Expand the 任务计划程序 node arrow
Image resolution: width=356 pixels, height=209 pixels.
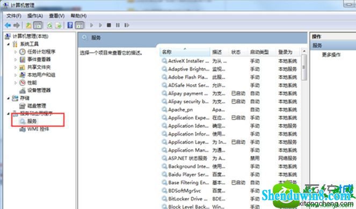point(16,52)
